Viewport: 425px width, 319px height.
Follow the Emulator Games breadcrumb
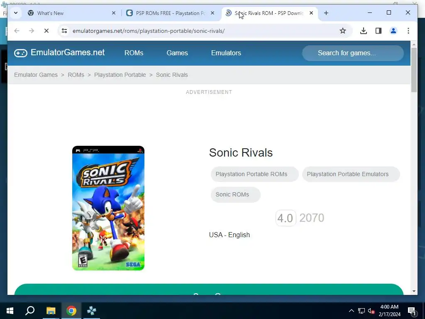[x=36, y=75]
